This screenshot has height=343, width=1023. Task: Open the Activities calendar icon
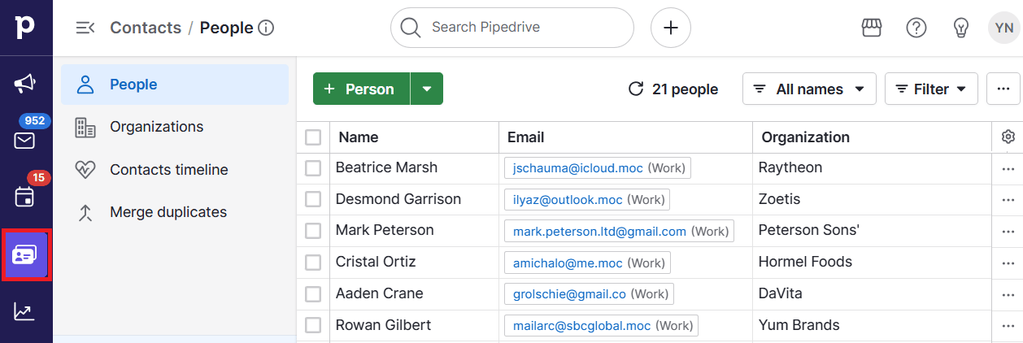tap(24, 197)
